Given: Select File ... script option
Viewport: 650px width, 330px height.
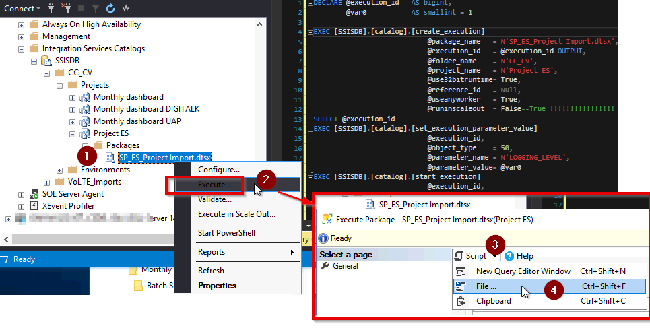Looking at the screenshot, I should 549,286.
